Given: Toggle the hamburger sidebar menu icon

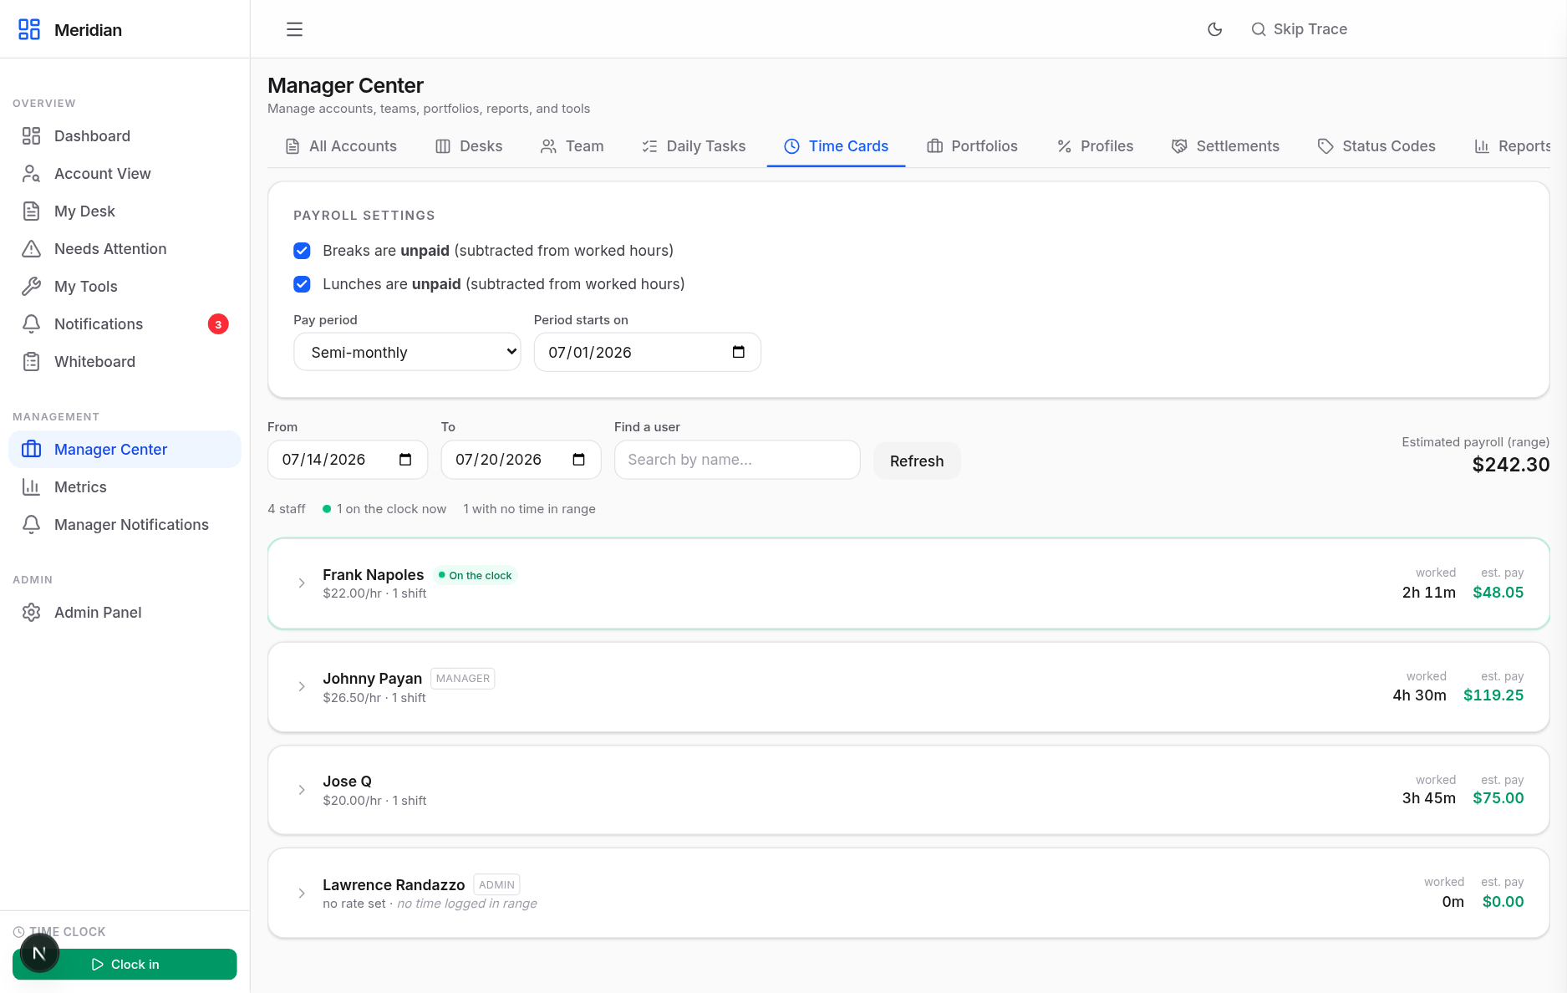Looking at the screenshot, I should 294,29.
